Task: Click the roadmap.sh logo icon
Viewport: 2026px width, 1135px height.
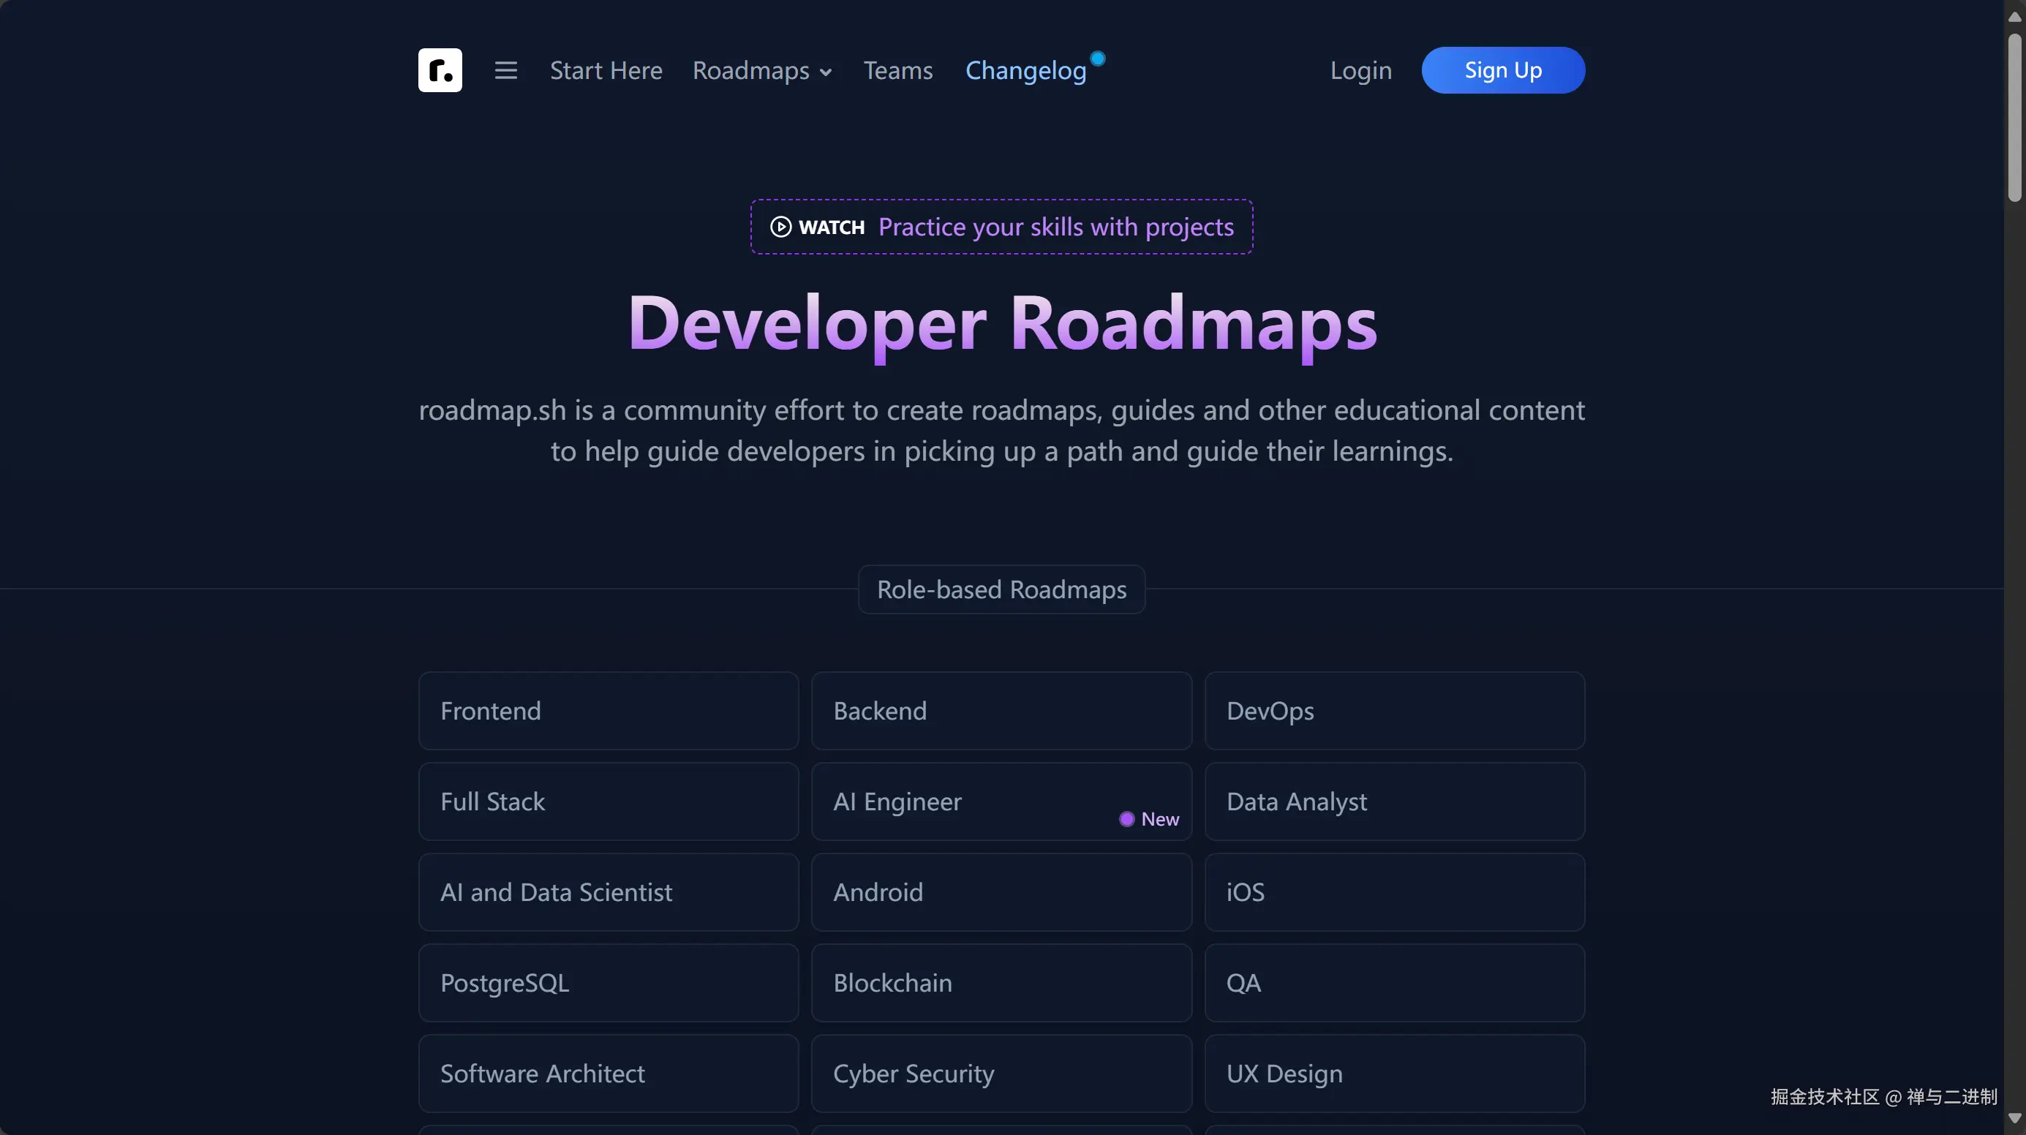Action: 439,70
